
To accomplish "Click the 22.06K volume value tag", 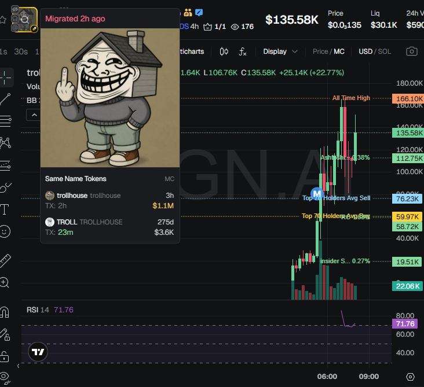I will coord(407,286).
